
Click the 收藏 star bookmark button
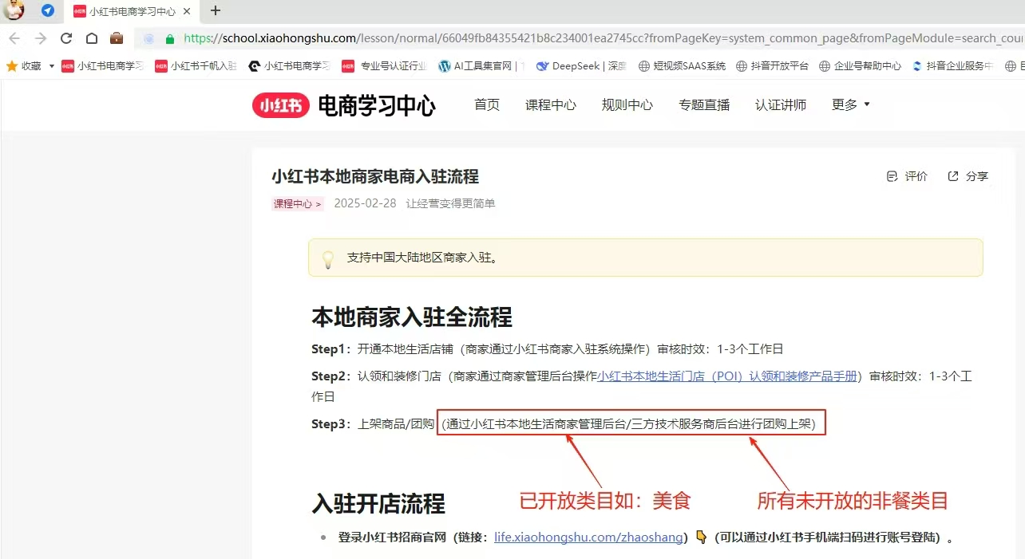(24, 66)
